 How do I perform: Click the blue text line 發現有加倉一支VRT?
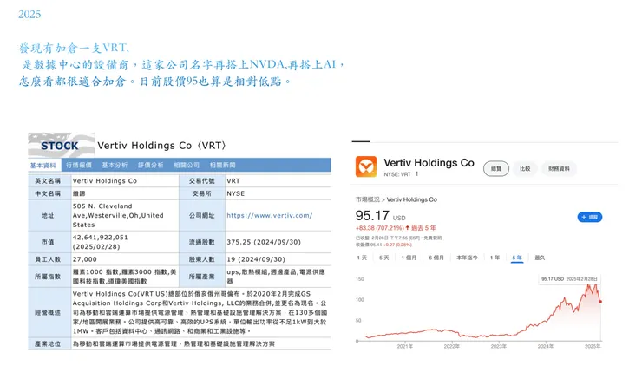(x=74, y=48)
